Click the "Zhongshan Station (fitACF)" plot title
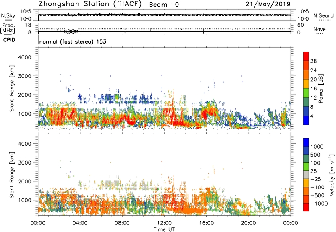The image size is (336, 232). (x=90, y=4)
